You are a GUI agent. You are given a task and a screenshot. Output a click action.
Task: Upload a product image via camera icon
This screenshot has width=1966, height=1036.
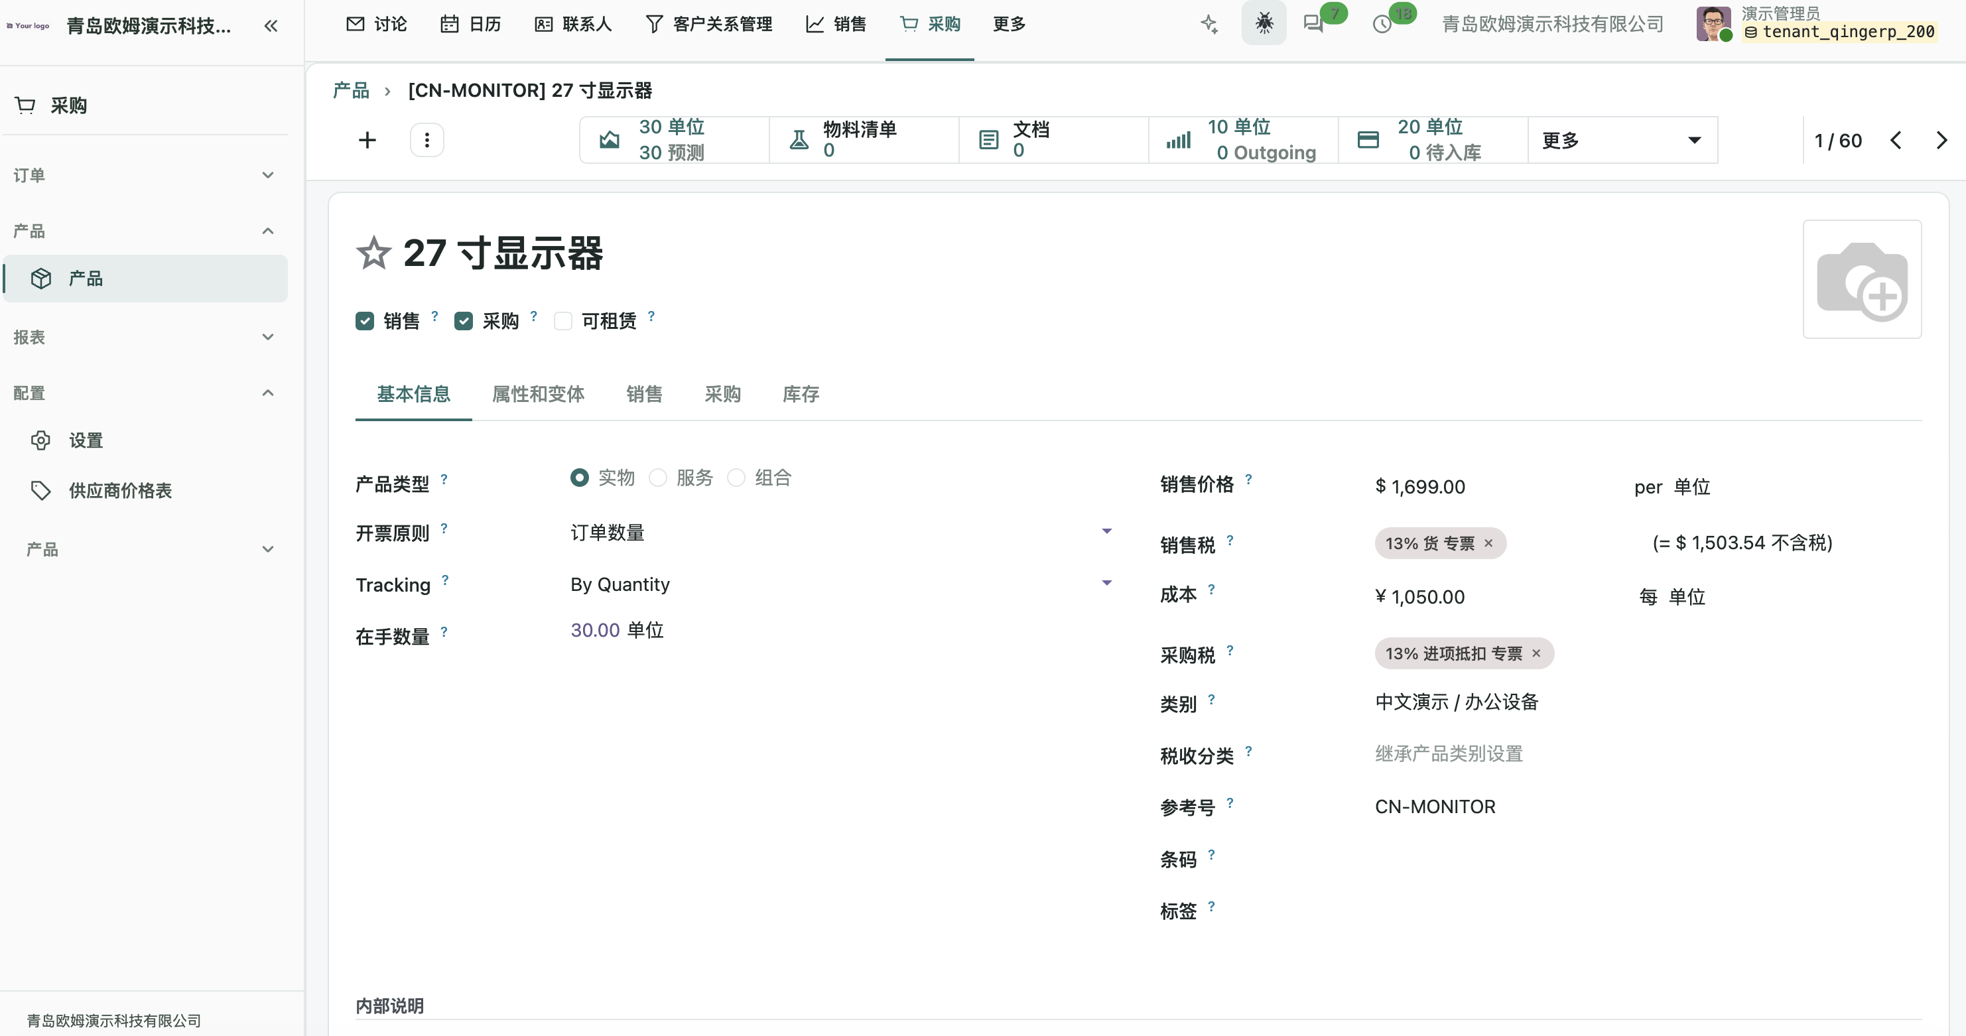pyautogui.click(x=1861, y=279)
